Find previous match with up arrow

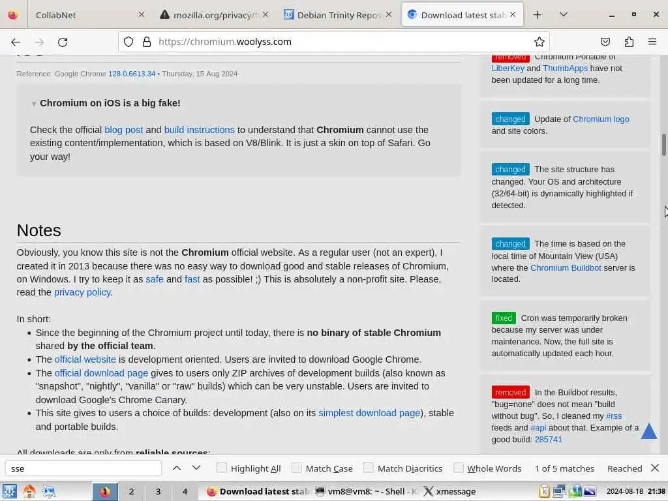tap(177, 468)
